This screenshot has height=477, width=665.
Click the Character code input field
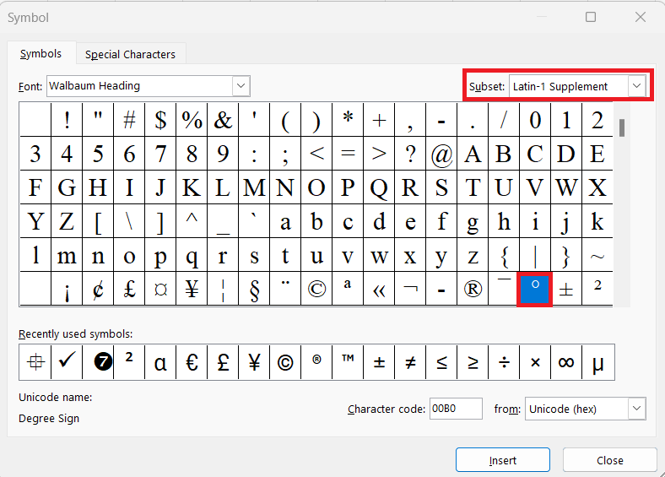click(x=456, y=409)
